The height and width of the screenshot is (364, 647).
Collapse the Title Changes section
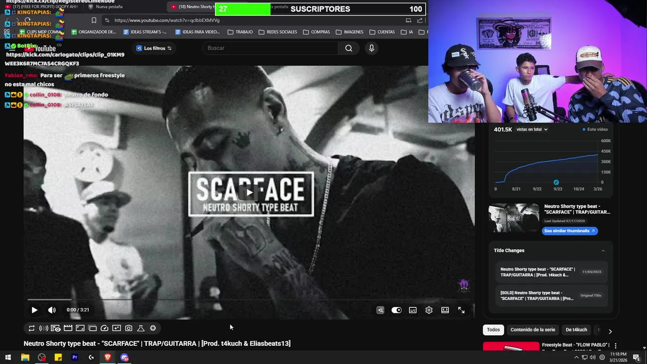(x=603, y=251)
